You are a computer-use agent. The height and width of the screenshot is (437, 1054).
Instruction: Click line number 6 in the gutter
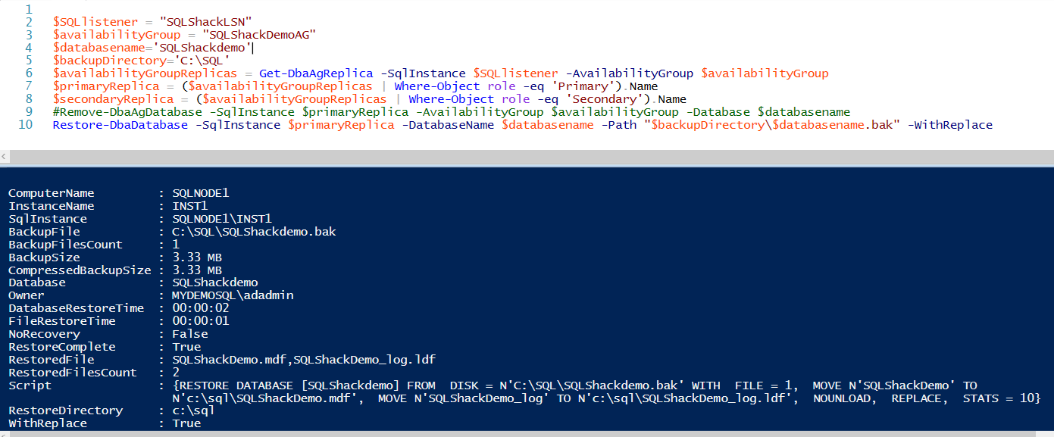click(x=29, y=73)
